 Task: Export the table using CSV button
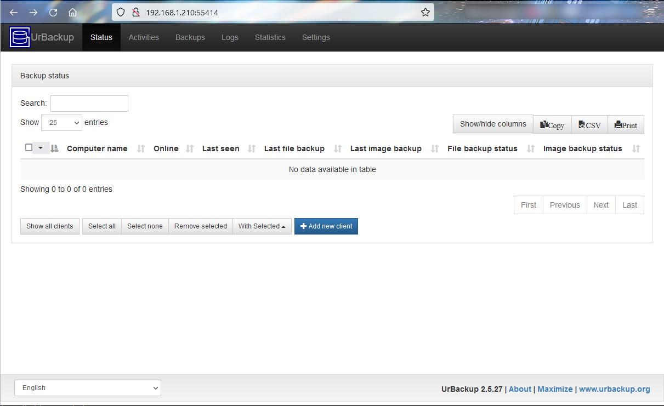pyautogui.click(x=589, y=125)
